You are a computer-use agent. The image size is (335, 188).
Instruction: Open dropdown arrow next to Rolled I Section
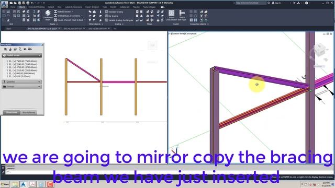click(73, 11)
